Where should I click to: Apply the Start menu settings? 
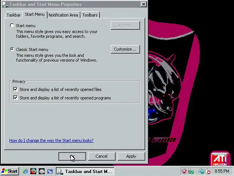[x=131, y=156]
